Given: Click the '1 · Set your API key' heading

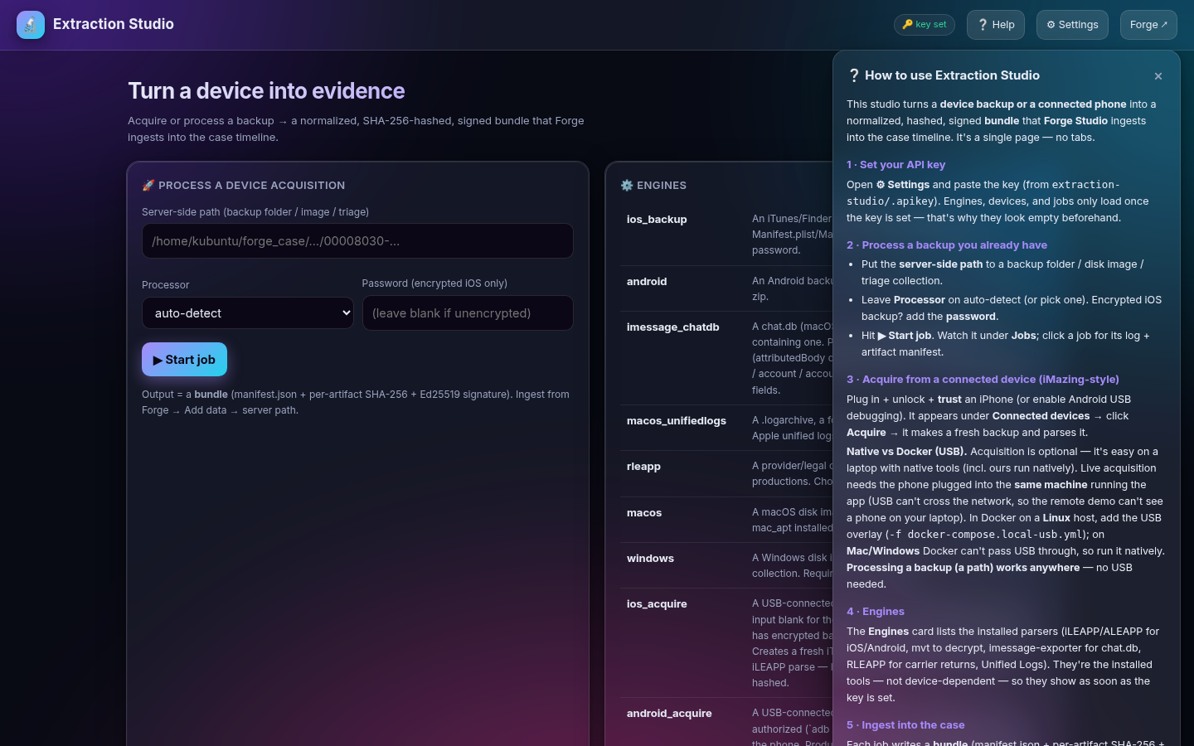Looking at the screenshot, I should click(895, 165).
